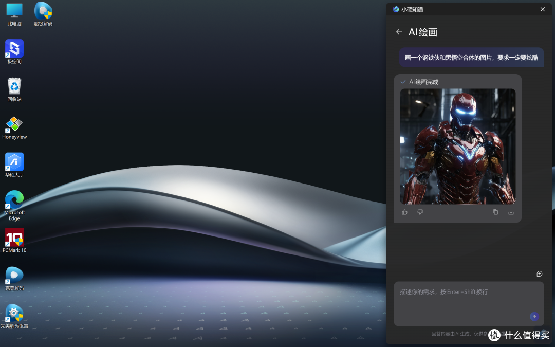
Task: Like the generated image with thumbs up
Action: point(404,212)
